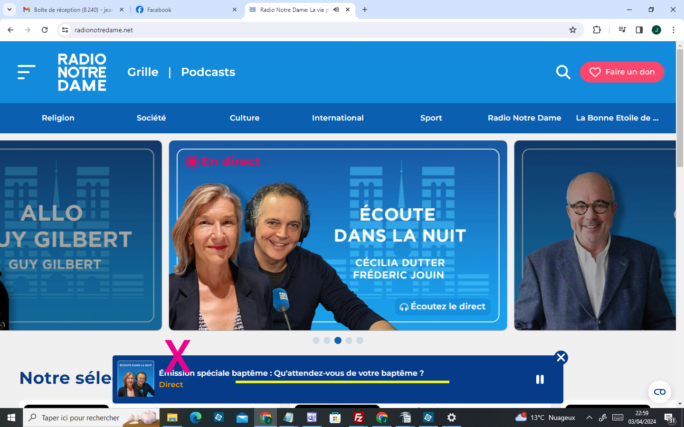Close the audio player bar
684x427 pixels.
coord(561,357)
